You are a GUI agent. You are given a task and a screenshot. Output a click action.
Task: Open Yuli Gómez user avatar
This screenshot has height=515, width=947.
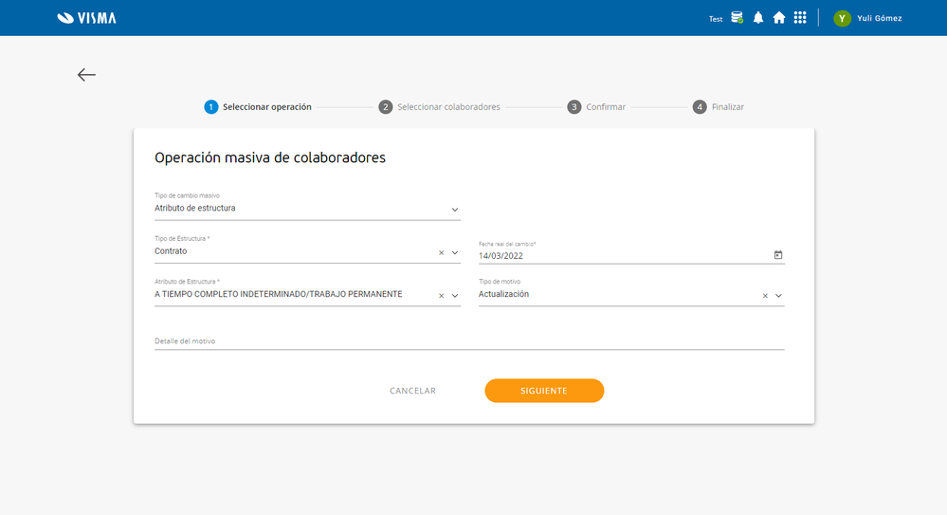842,18
